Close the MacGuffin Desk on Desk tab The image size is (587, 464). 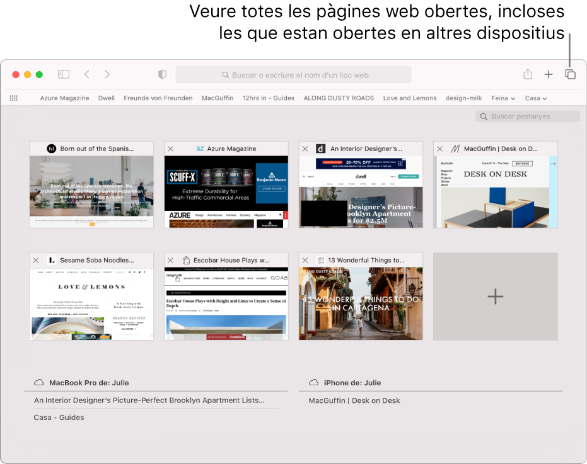[x=440, y=149]
